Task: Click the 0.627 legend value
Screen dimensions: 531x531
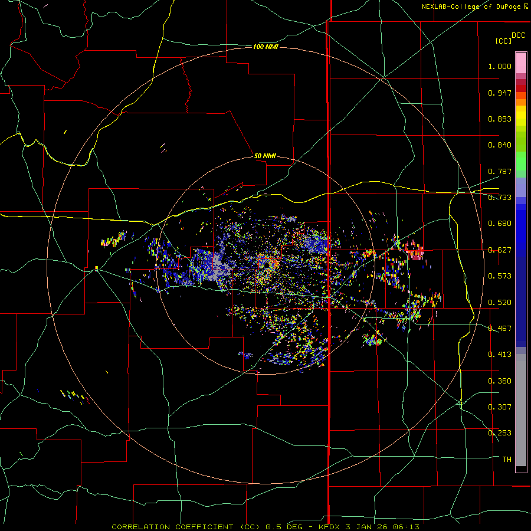Action: click(500, 250)
